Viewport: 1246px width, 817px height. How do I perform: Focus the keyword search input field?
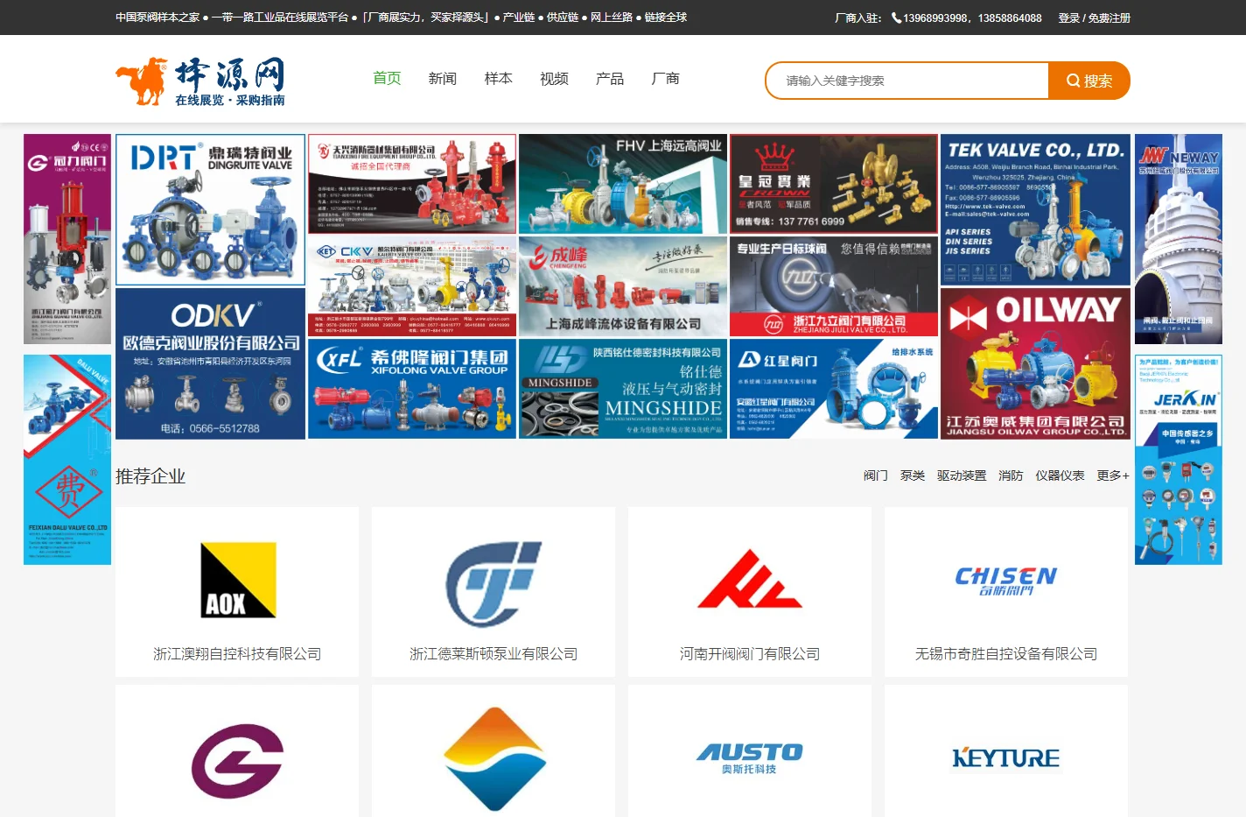[907, 81]
